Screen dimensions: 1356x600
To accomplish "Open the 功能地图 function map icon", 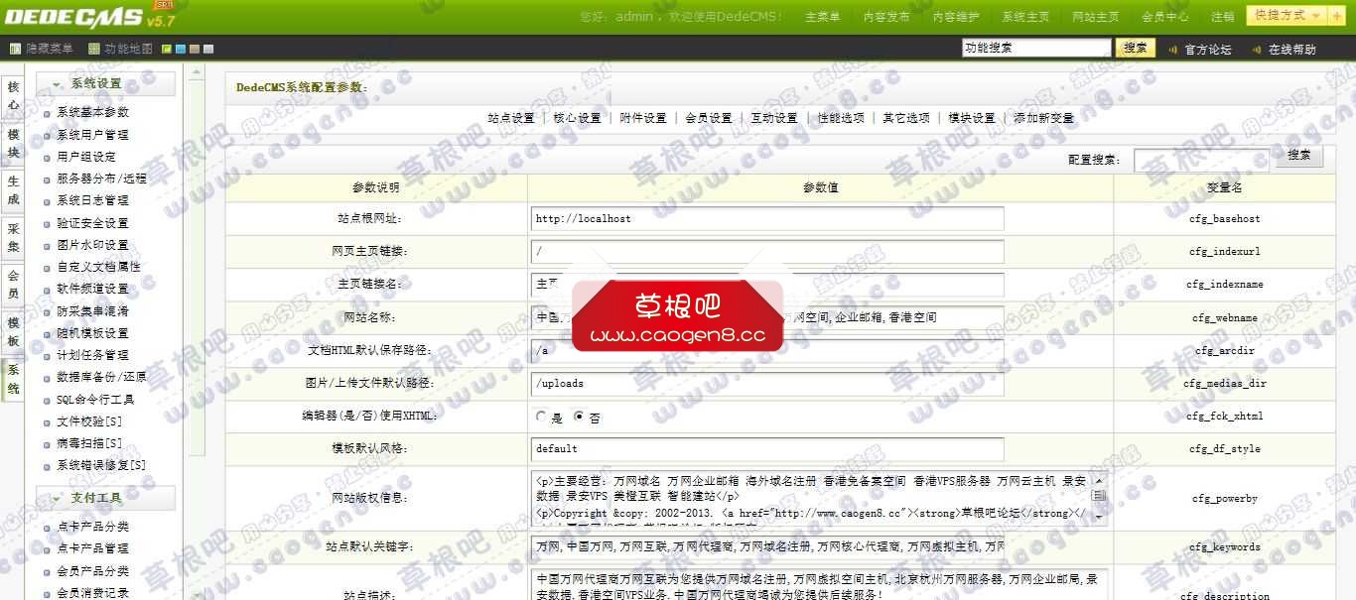I will tap(94, 49).
